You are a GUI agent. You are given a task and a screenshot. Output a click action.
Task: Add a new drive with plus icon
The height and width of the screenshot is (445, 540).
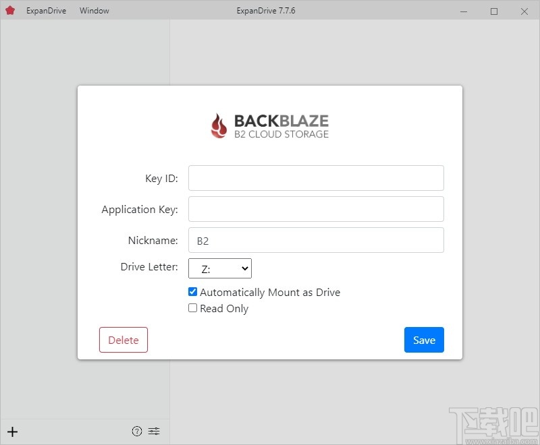[12, 432]
